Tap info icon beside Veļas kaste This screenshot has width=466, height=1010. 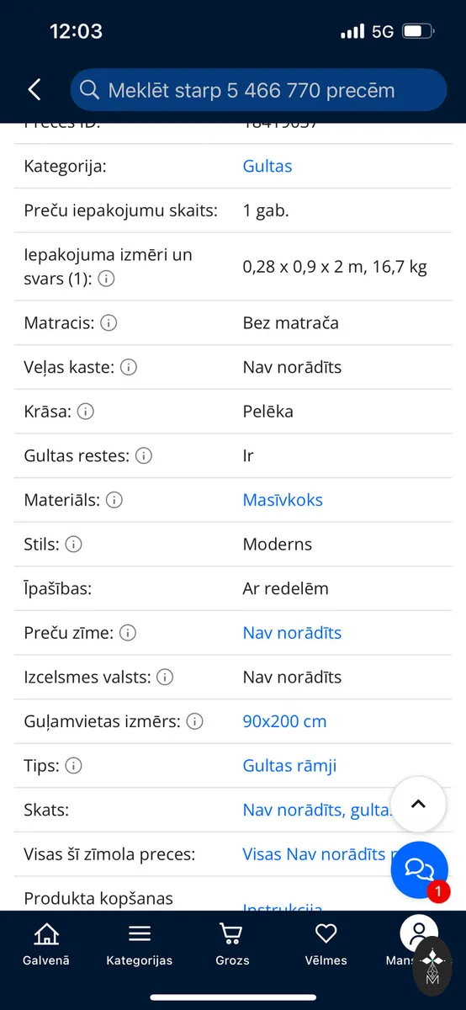(129, 367)
